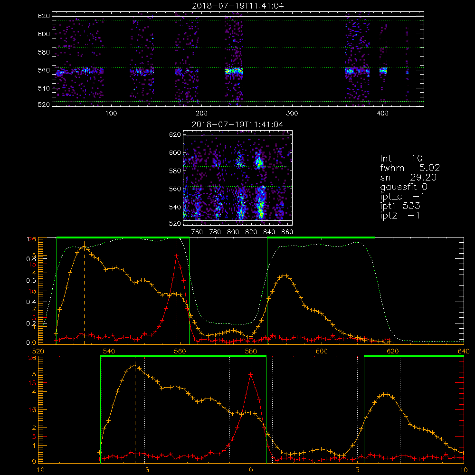The image size is (475, 475).
Task: Click the x-axis label '200' on wide spectrogram
Action: click(201, 114)
